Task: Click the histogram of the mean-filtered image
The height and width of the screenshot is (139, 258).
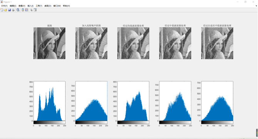Action: click(133, 101)
